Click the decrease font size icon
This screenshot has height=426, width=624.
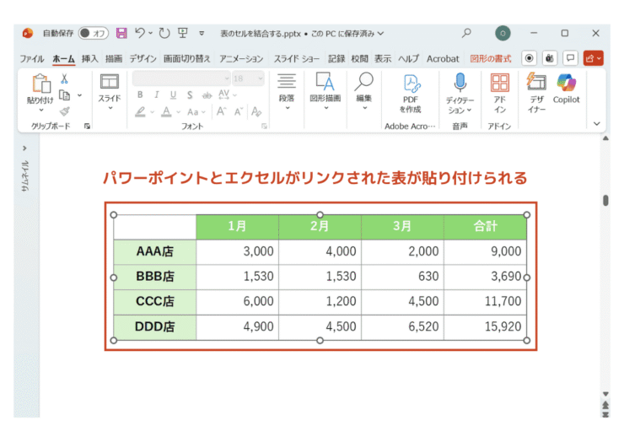239,111
